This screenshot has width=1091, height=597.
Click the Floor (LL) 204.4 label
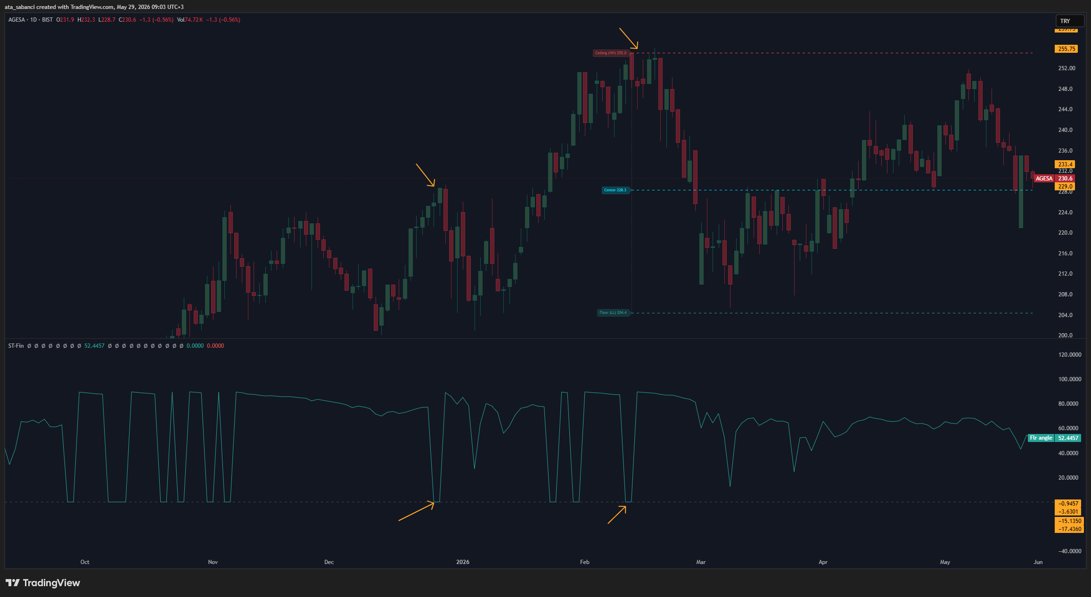point(613,312)
